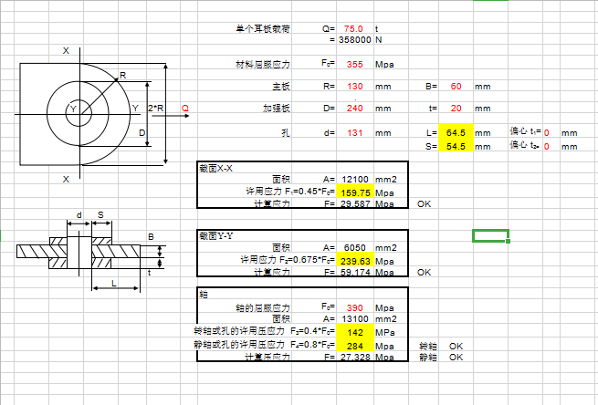The height and width of the screenshot is (405, 598).
Task: Click the 2*R dimension label in diagram
Action: pyautogui.click(x=155, y=109)
